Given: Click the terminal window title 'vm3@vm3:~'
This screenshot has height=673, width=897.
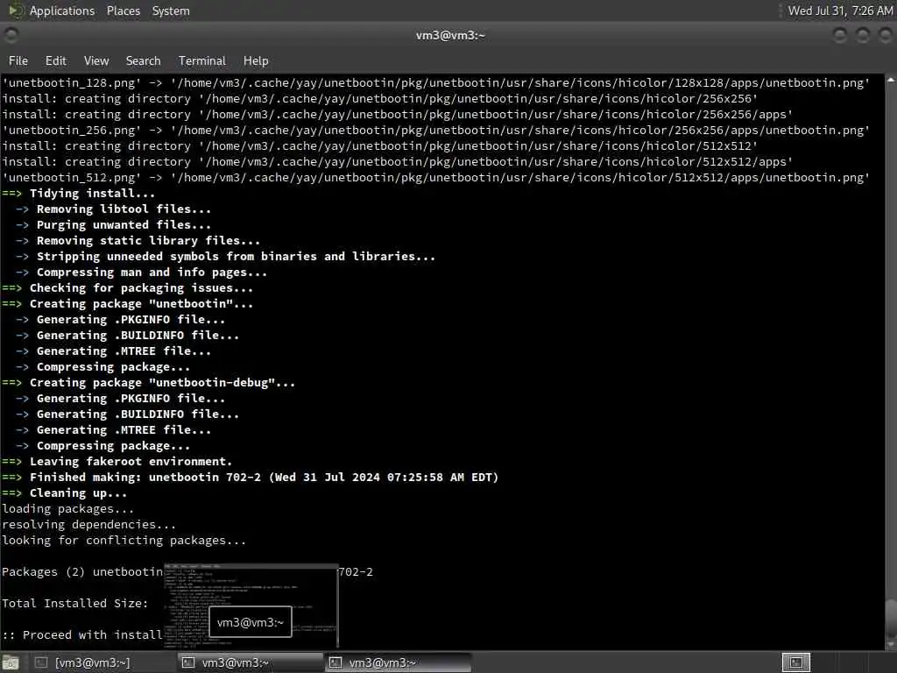Looking at the screenshot, I should pos(450,35).
